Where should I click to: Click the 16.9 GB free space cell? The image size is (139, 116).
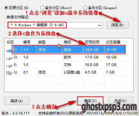[x=91, y=65]
